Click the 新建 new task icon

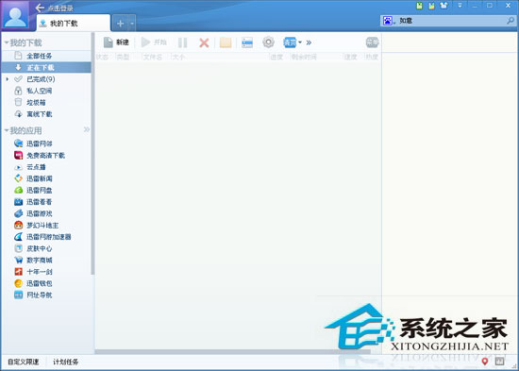[109, 42]
